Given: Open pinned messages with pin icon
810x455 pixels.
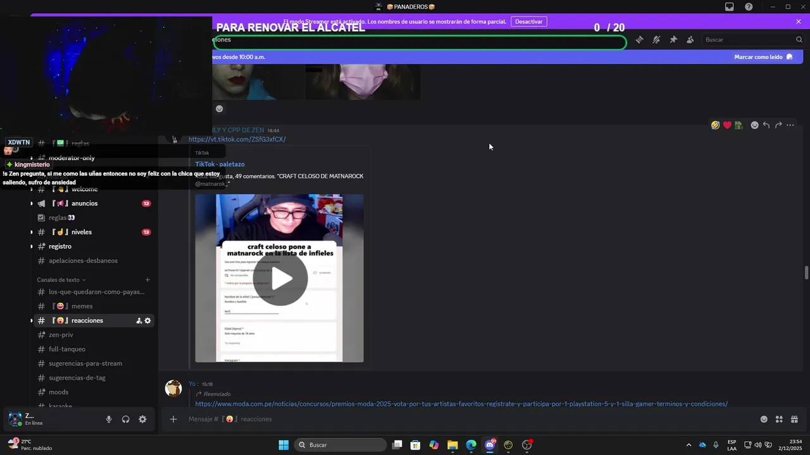Looking at the screenshot, I should tap(673, 40).
